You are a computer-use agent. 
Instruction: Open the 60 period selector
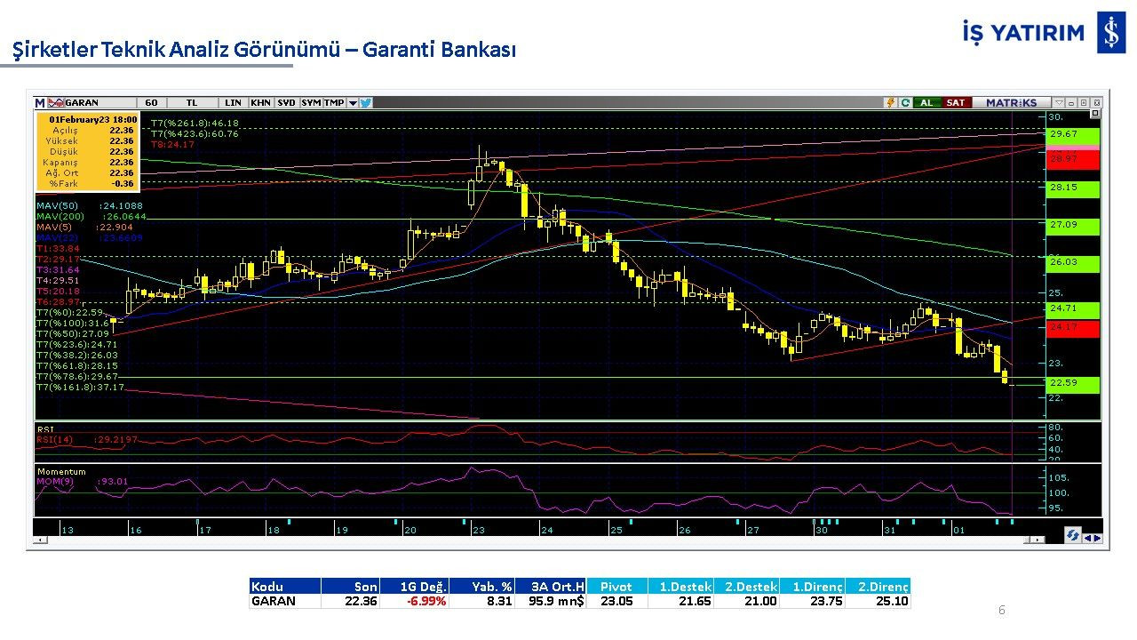point(151,102)
